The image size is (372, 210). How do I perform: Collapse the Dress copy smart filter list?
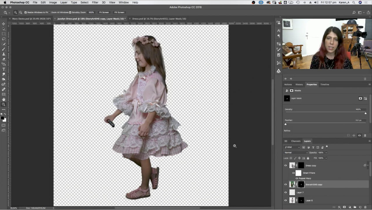coord(368,165)
